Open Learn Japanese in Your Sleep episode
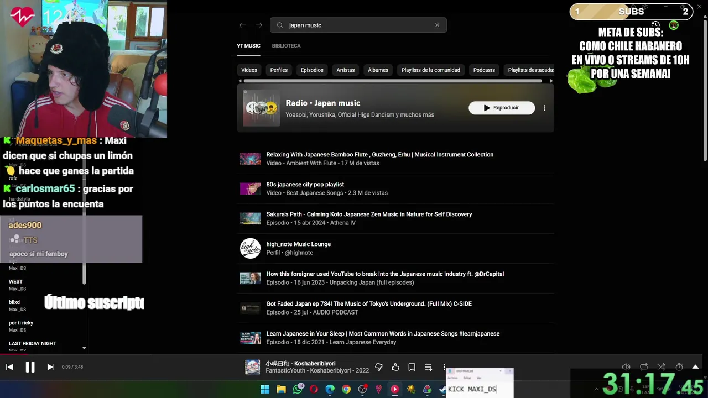Screen dimensions: 708x398 (x=395, y=338)
